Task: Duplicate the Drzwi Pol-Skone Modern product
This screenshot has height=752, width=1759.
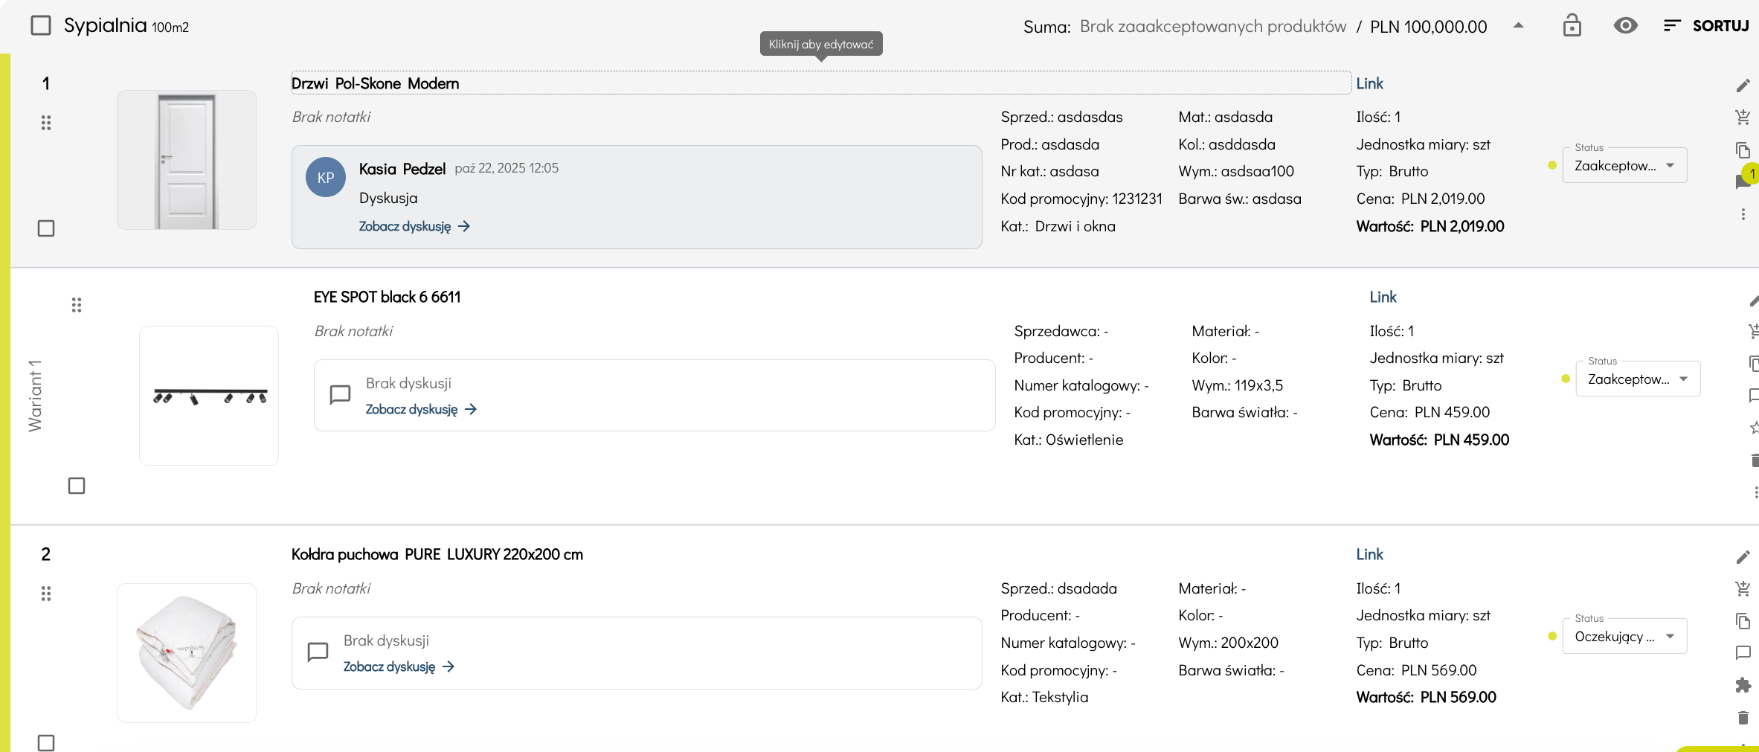Action: (x=1743, y=150)
